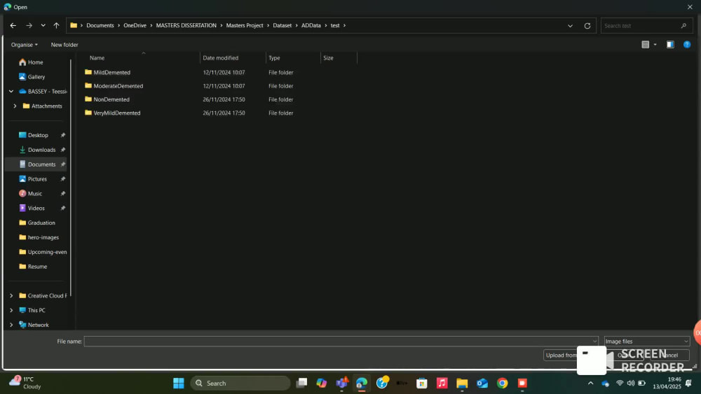Image resolution: width=701 pixels, height=394 pixels.
Task: Go to Videos quick access
Action: (x=36, y=209)
